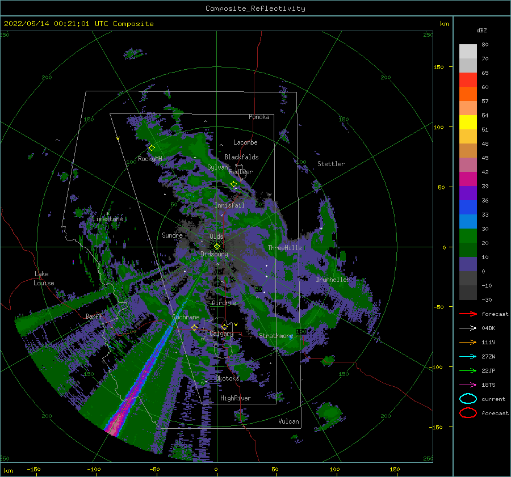This screenshot has width=511, height=477.
Task: Click the Drumheller map label
Action: click(332, 280)
